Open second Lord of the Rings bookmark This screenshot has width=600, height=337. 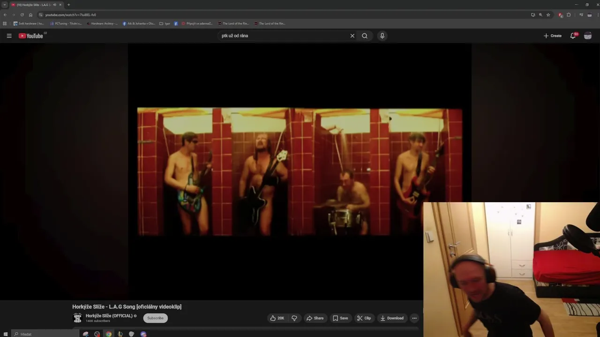[270, 23]
